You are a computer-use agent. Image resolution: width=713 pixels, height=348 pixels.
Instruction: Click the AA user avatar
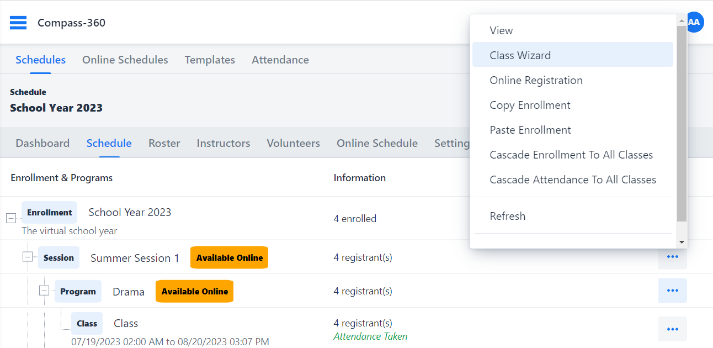point(695,23)
